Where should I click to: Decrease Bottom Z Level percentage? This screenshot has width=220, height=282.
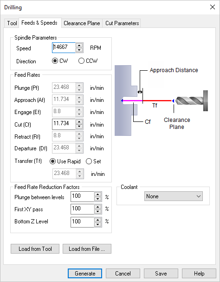tap(97, 224)
